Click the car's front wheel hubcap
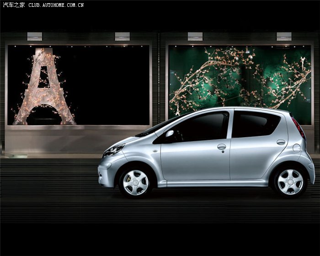 click(136, 182)
